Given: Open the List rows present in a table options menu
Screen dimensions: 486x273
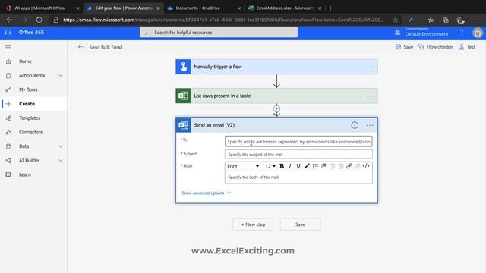Looking at the screenshot, I should pos(370,96).
